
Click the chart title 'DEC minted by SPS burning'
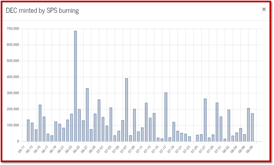point(42,10)
